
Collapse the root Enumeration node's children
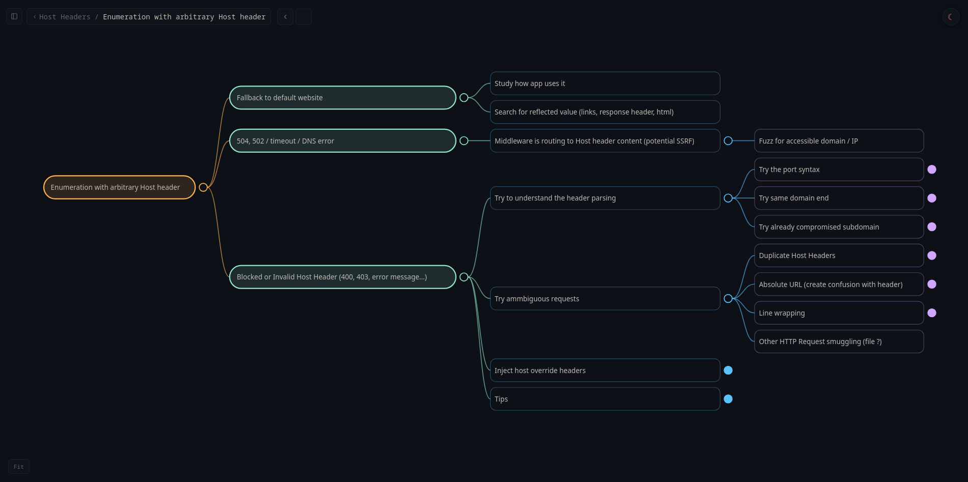(x=203, y=187)
